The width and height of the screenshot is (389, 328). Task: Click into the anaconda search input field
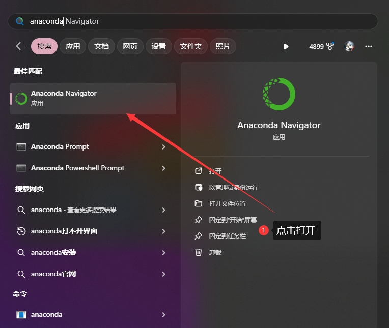coord(193,21)
